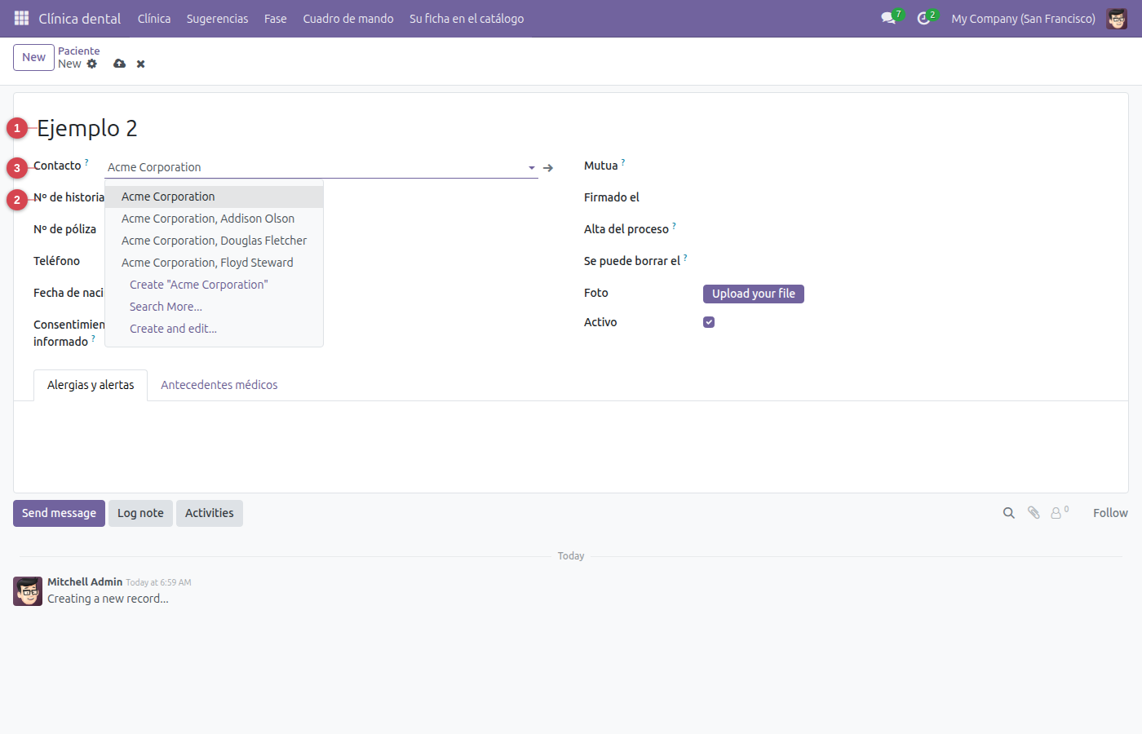Screen dimensions: 1142x734
Task: Click the New record button
Action: pos(33,57)
